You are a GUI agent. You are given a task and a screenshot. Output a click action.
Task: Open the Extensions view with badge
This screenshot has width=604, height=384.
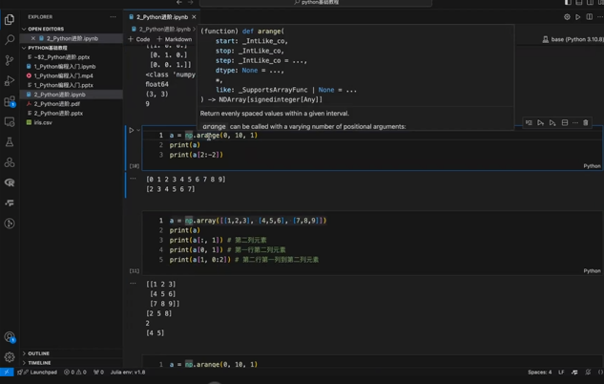[x=10, y=101]
